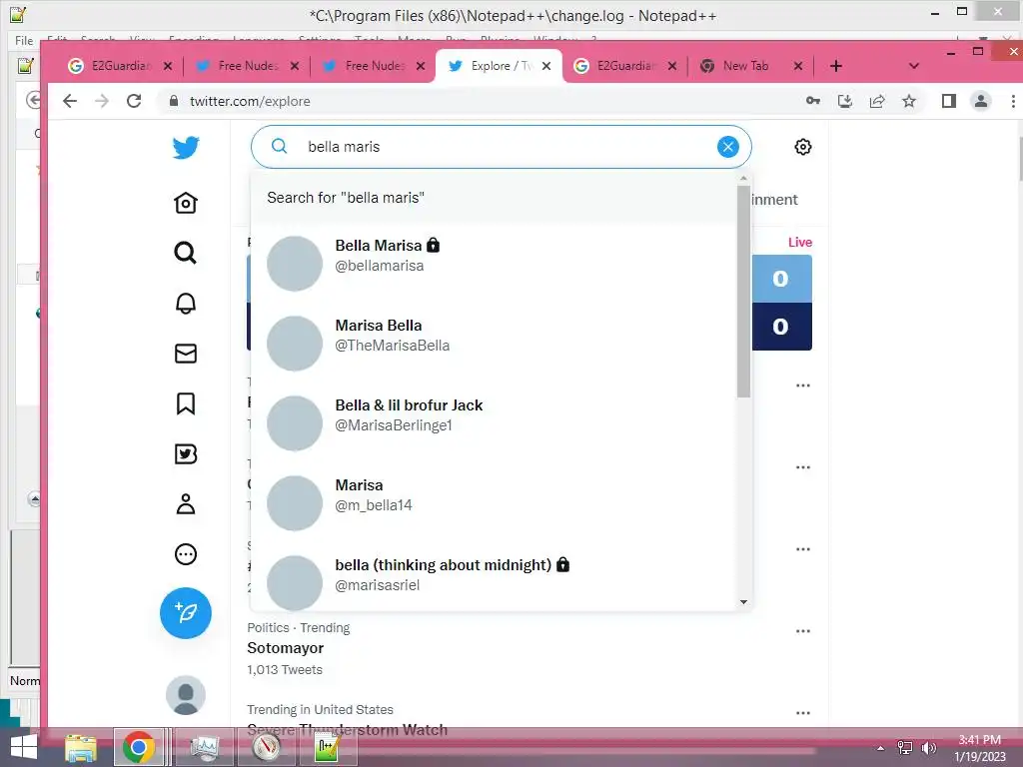Click the search field containing bella maris
Screen dimensions: 1023x767
pyautogui.click(x=502, y=147)
